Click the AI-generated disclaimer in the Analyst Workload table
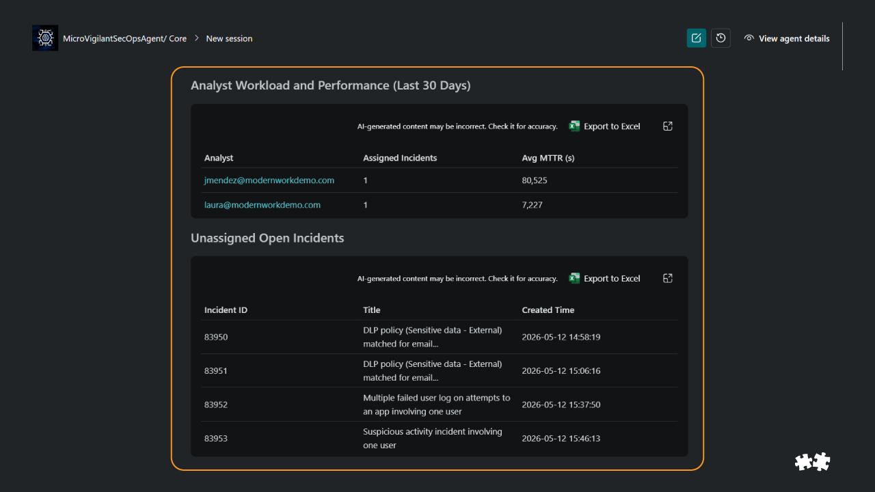This screenshot has width=875, height=492. pos(457,126)
